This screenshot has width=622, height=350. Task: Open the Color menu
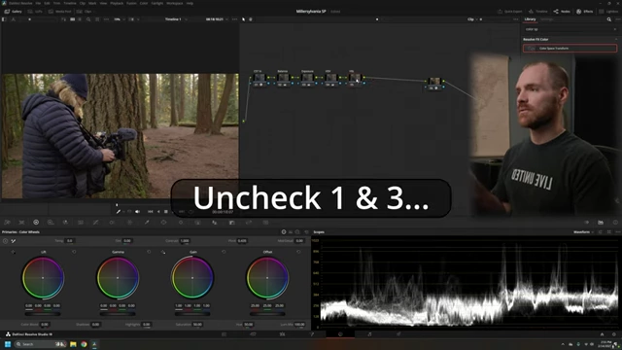click(144, 3)
